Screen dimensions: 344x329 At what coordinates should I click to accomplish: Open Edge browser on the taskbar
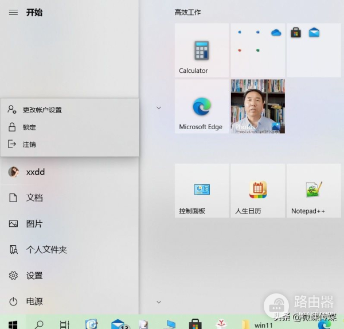pyautogui.click(x=325, y=324)
